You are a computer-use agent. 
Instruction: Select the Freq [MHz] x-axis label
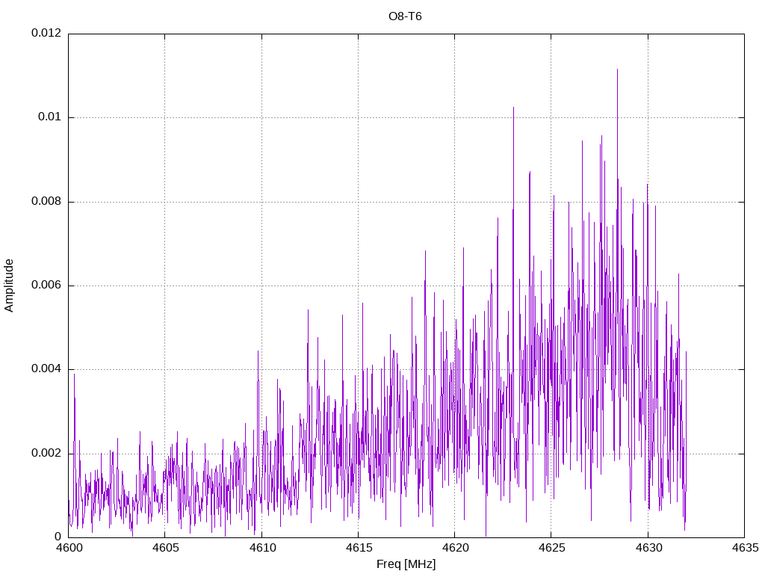406,564
